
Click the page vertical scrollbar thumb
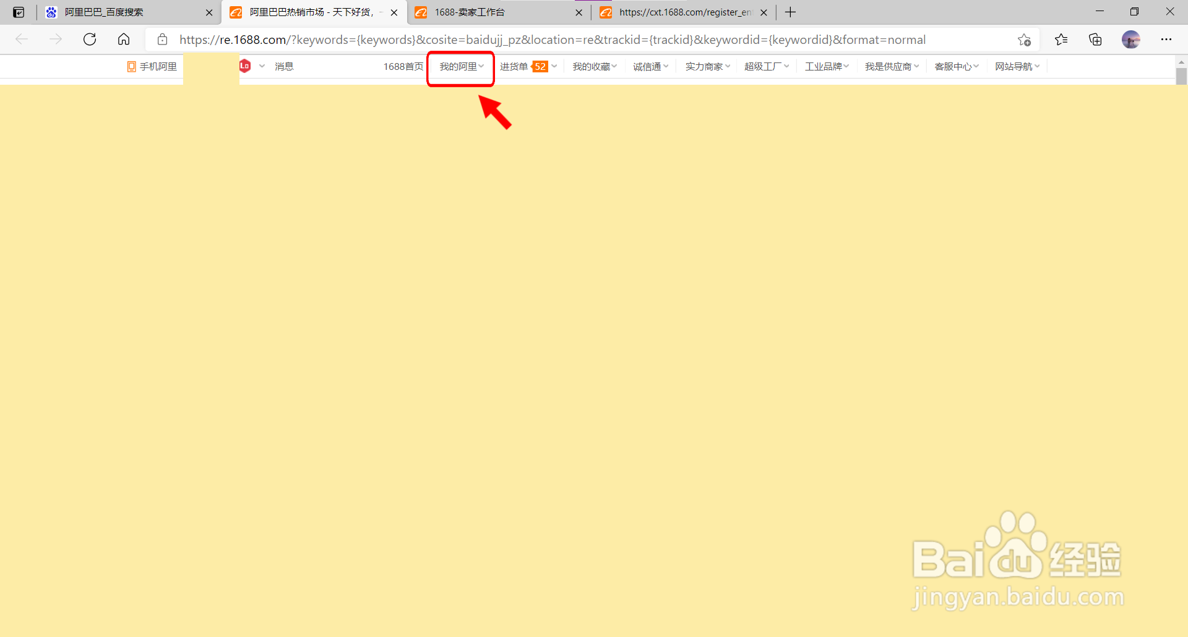1181,76
